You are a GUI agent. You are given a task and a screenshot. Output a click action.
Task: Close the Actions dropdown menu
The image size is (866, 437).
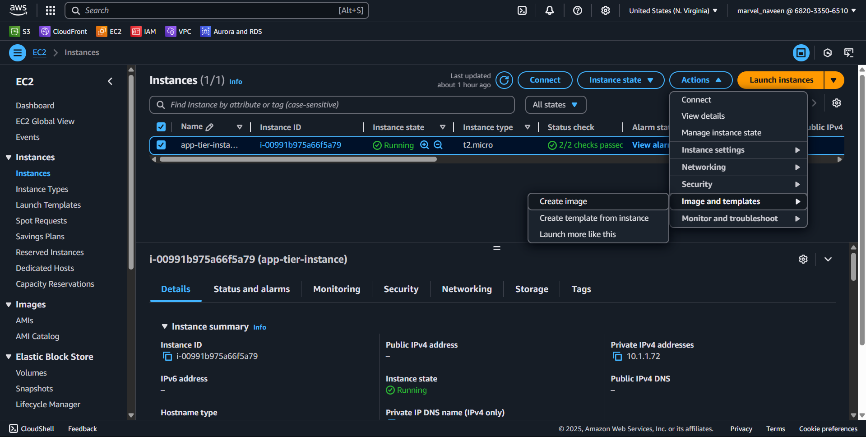(701, 80)
